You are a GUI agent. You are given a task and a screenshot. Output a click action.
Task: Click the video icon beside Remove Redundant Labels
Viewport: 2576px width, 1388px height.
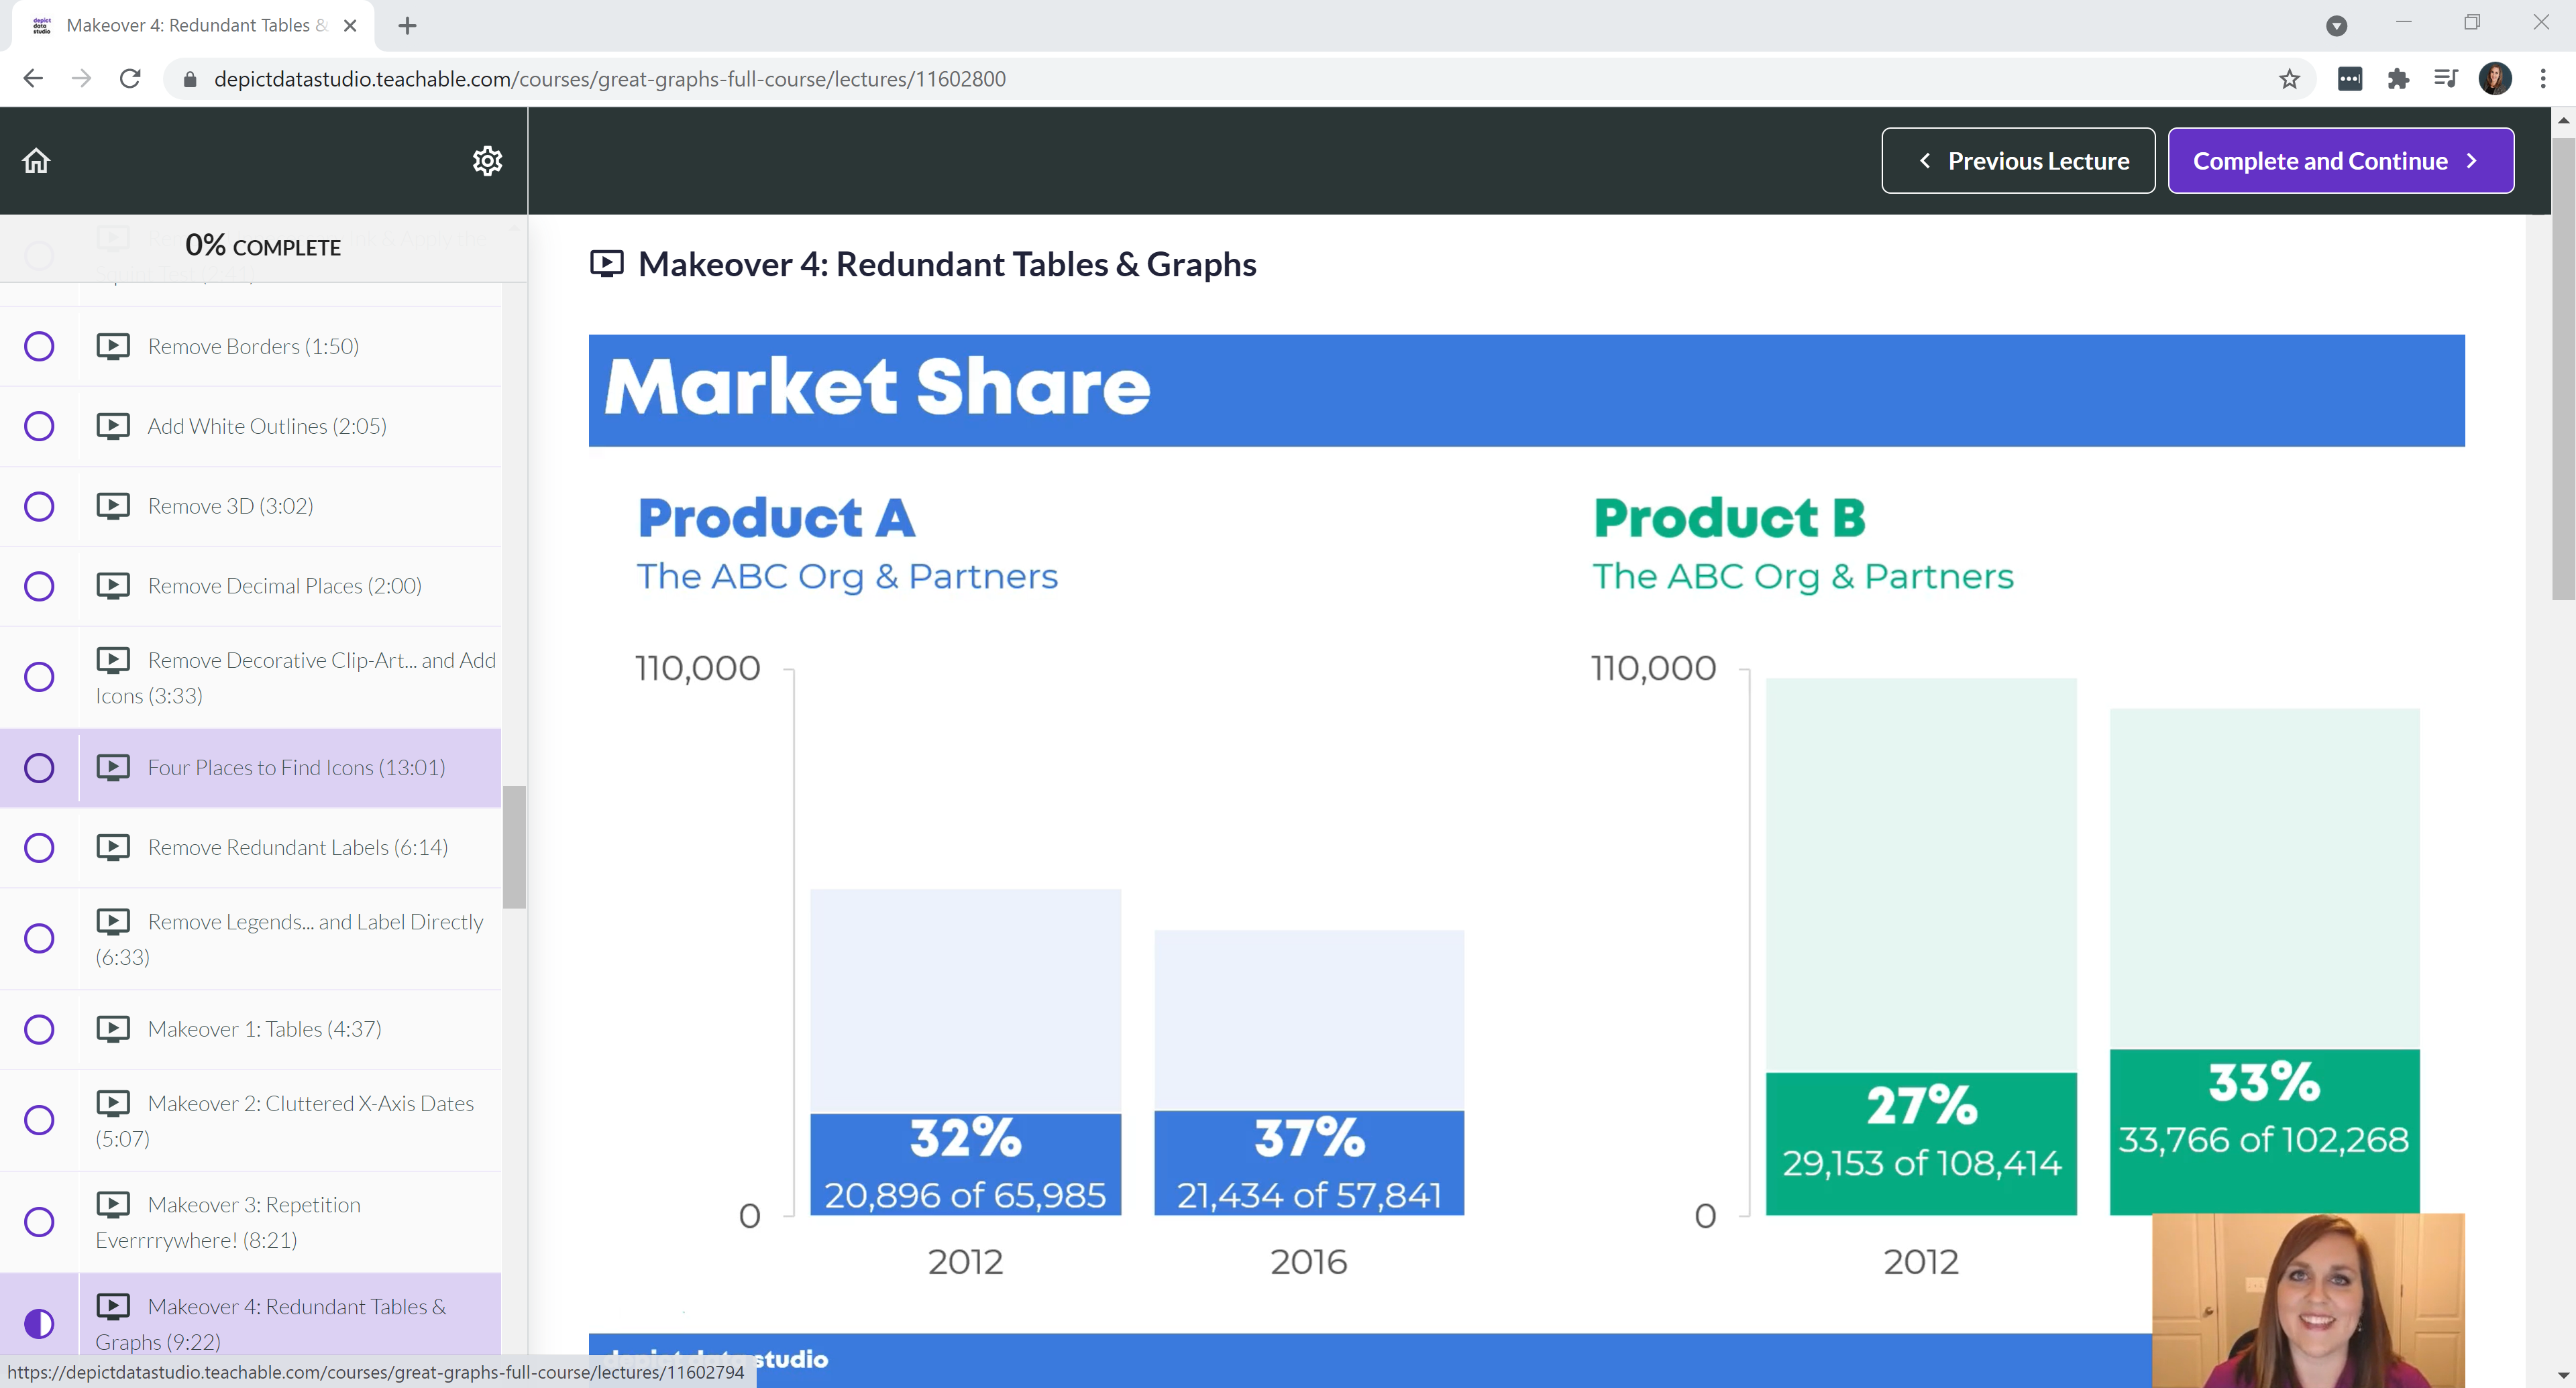tap(113, 848)
